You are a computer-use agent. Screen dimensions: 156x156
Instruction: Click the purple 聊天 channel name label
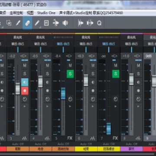point(131,149)
